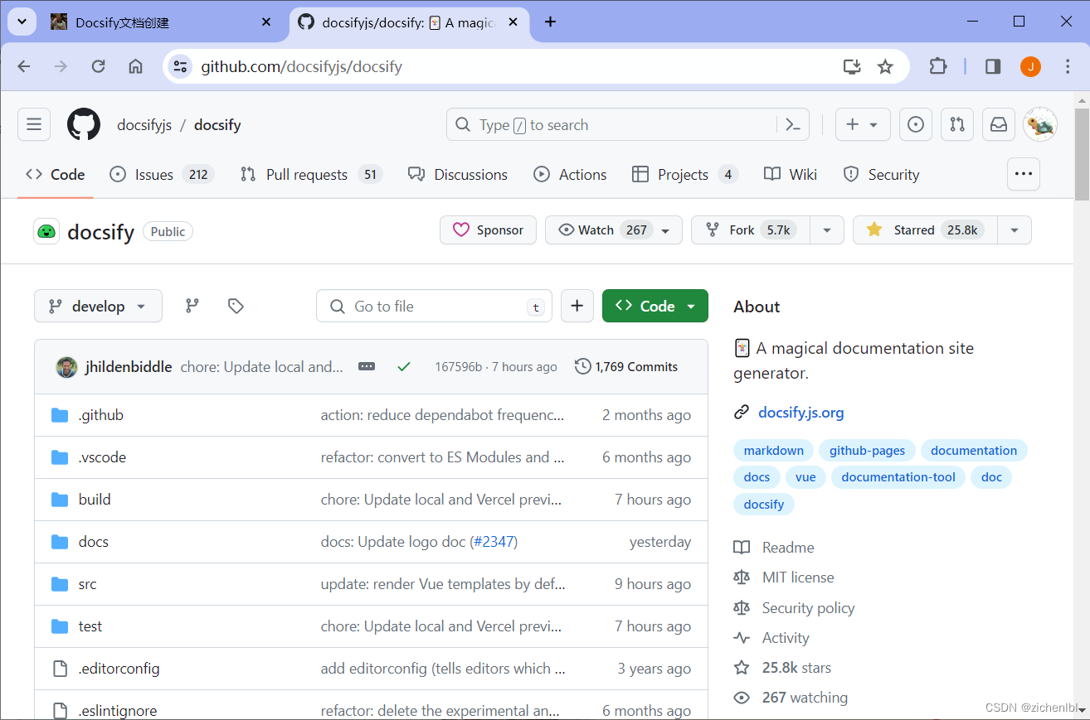Click the github-pages topic tag

pyautogui.click(x=868, y=451)
